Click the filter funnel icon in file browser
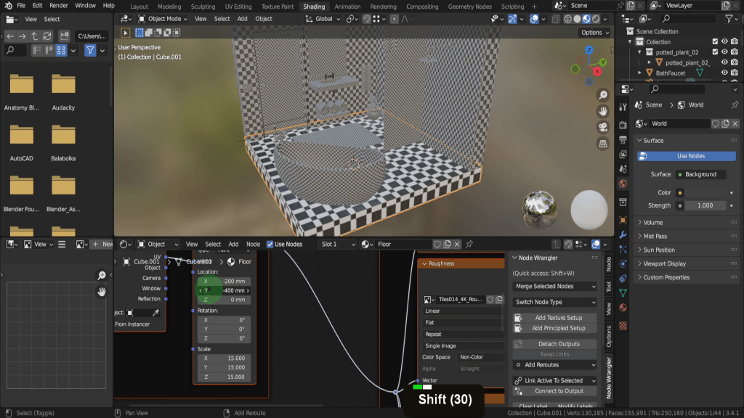The image size is (744, 418). point(90,50)
